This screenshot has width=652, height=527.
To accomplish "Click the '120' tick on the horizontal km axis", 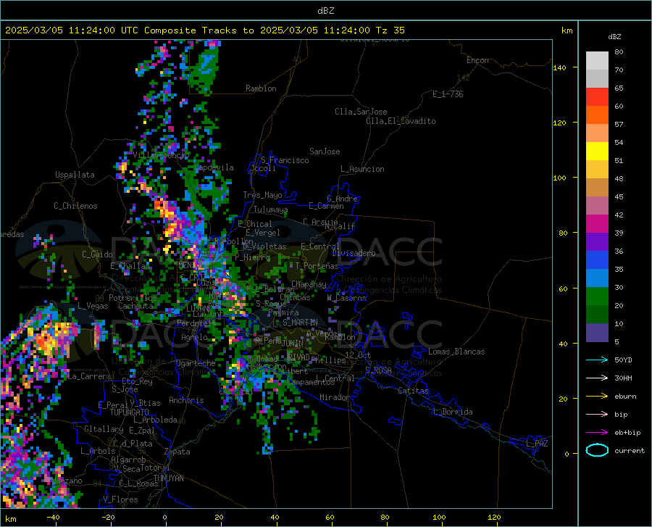I will pyautogui.click(x=494, y=518).
